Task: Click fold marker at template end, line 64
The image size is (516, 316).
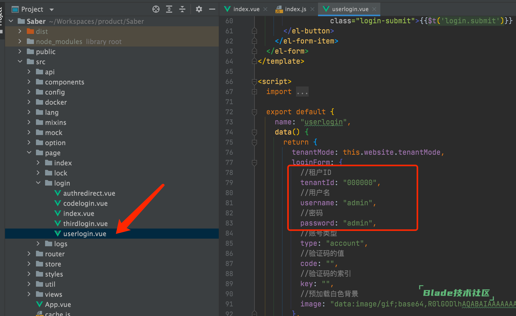Action: pos(254,61)
